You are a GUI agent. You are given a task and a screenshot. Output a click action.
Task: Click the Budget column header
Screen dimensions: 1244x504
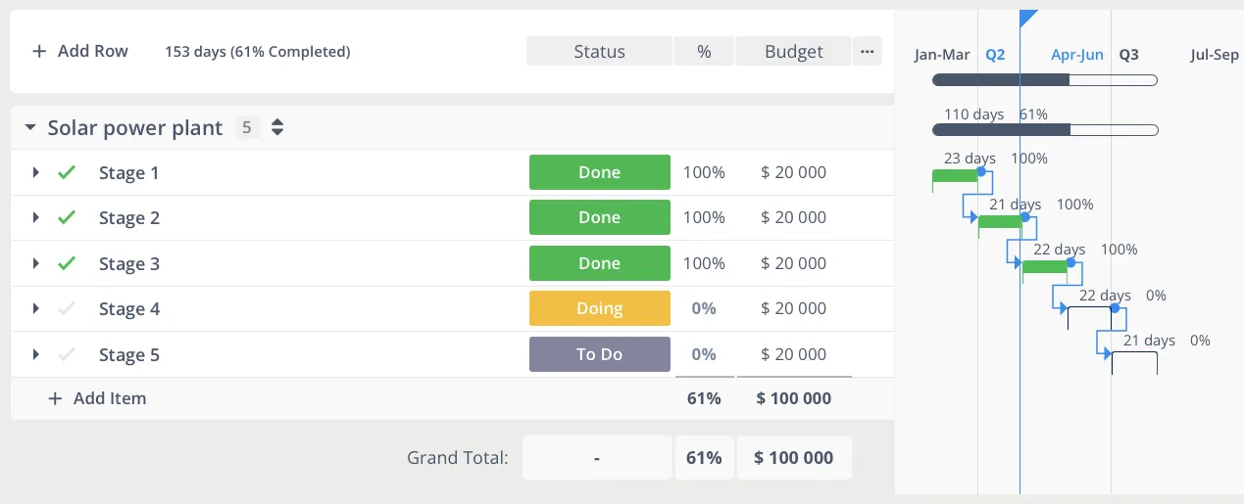[793, 51]
